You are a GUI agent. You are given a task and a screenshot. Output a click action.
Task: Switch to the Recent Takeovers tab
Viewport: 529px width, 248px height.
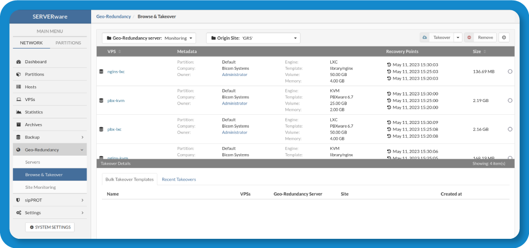[x=179, y=180]
